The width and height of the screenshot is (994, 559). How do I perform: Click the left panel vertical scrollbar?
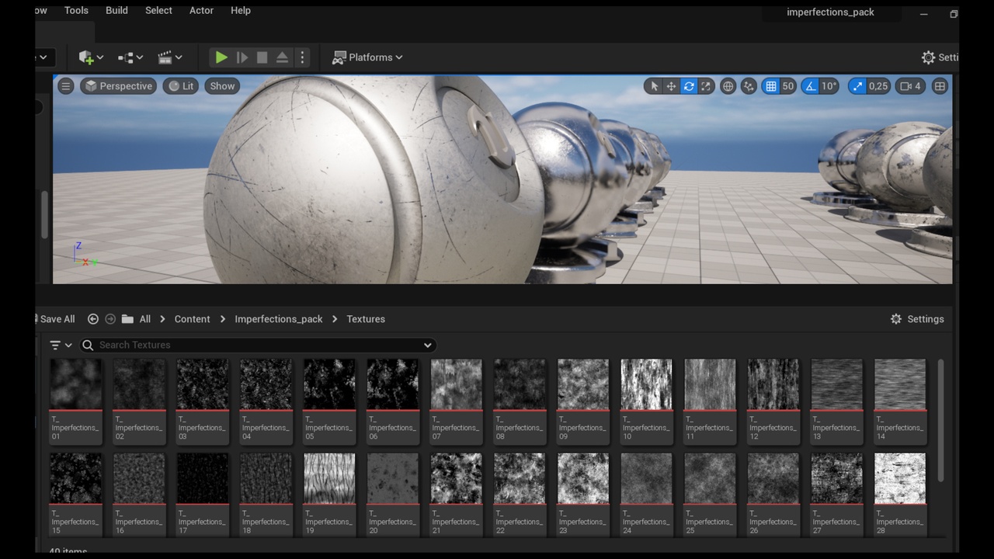point(44,214)
